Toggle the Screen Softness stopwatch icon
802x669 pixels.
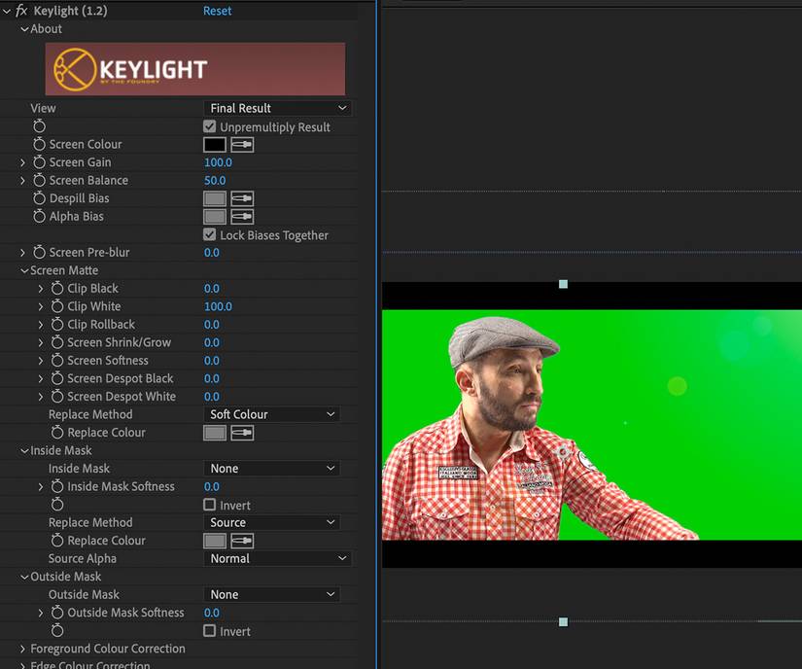57,361
